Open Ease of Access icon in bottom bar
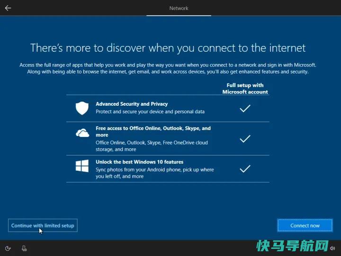The image size is (341, 256). click(x=8, y=248)
